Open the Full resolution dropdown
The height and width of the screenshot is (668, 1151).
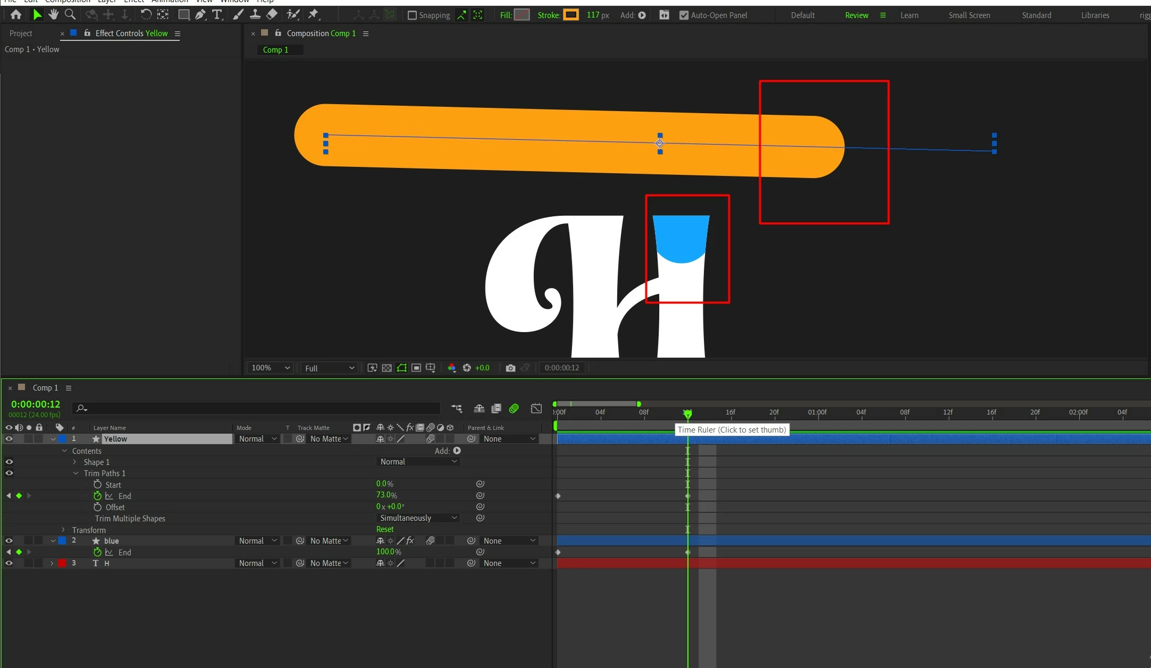click(x=329, y=368)
